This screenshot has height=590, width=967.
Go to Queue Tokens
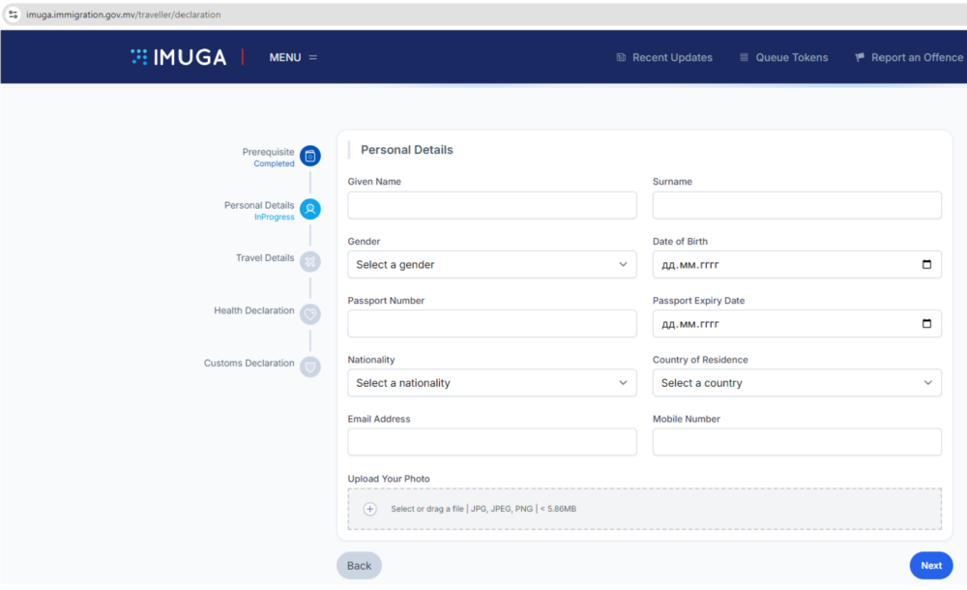[x=783, y=57]
